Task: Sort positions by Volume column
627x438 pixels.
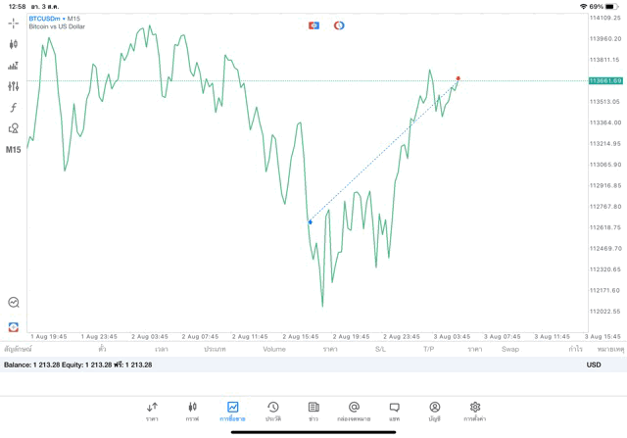Action: pos(274,349)
